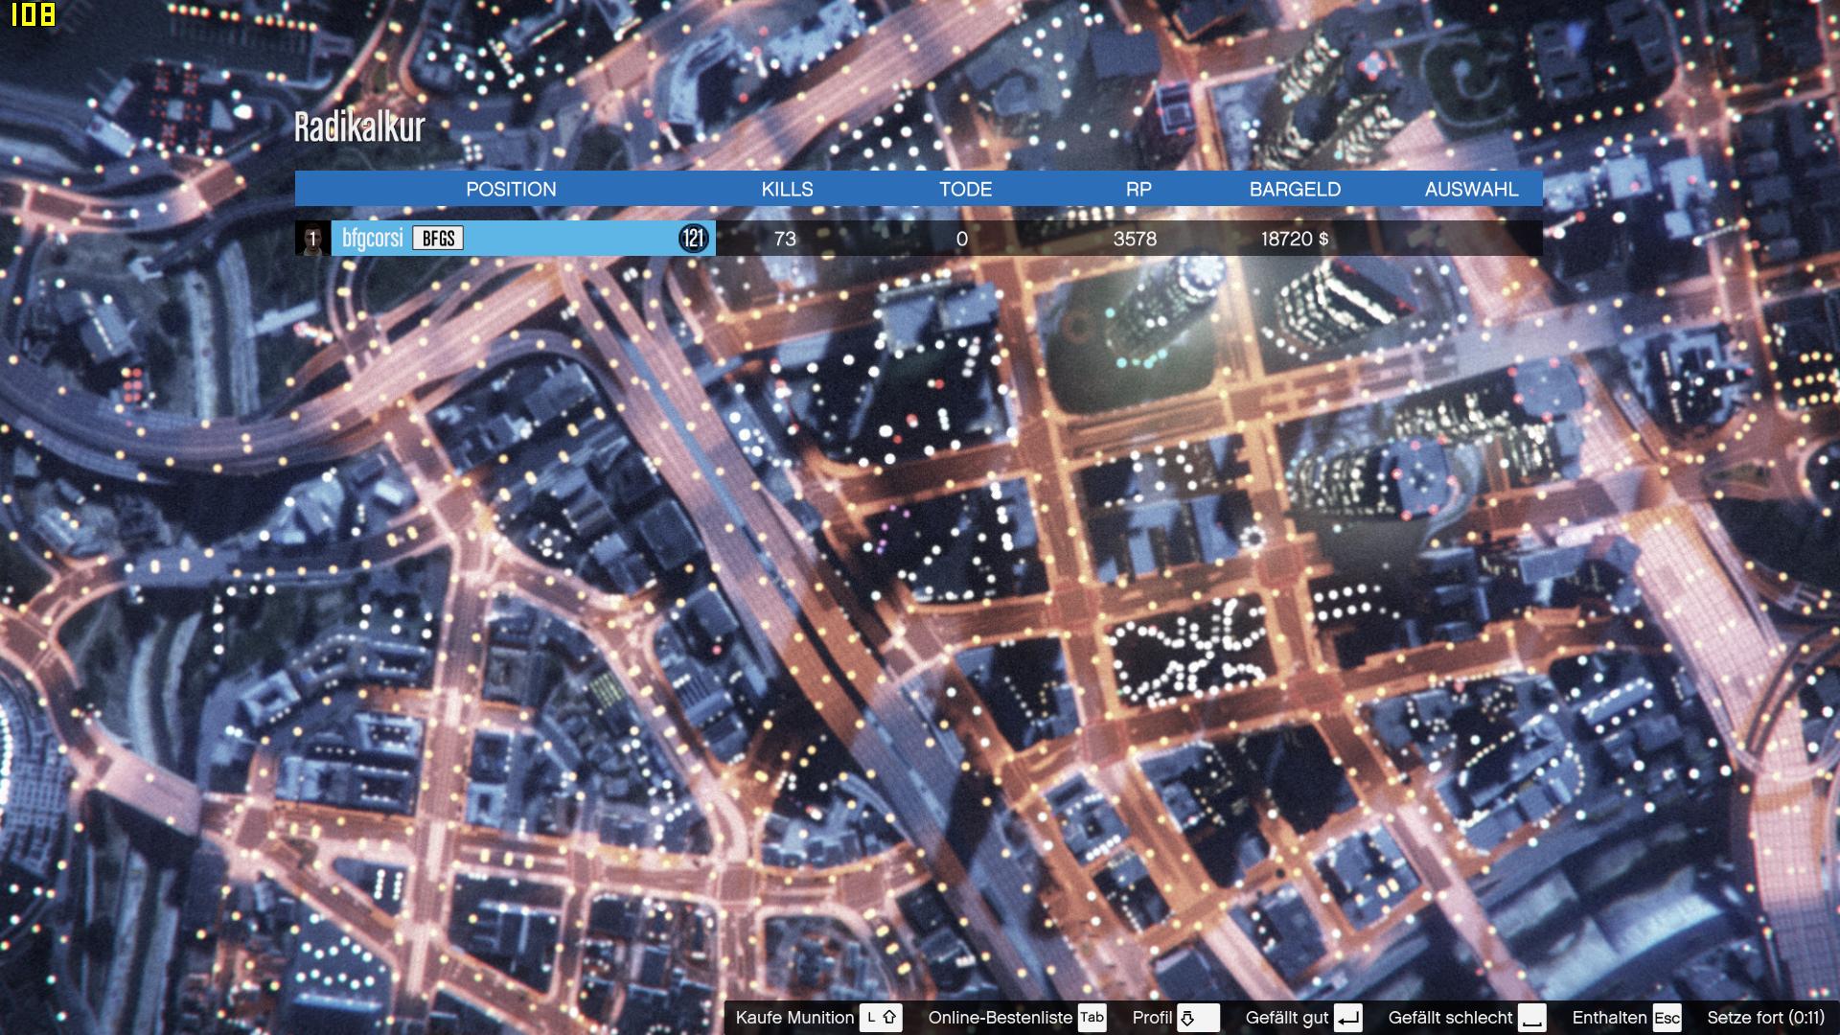This screenshot has width=1840, height=1035.
Task: Open the Online-Bestenliste
Action: (1000, 1018)
